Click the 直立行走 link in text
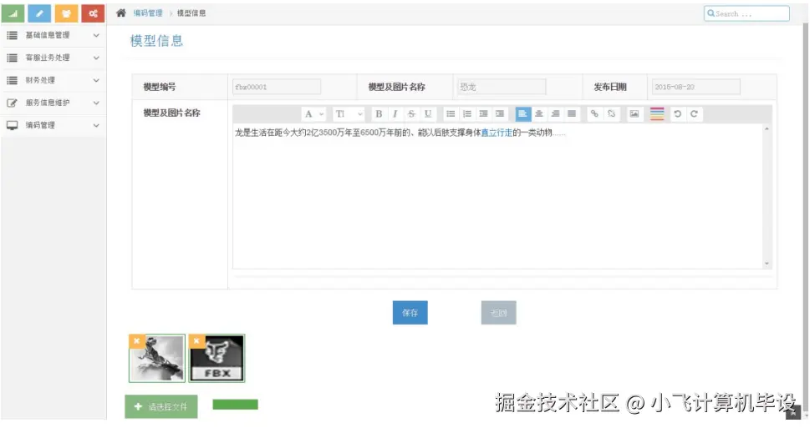Image resolution: width=810 pixels, height=428 pixels. [x=497, y=133]
